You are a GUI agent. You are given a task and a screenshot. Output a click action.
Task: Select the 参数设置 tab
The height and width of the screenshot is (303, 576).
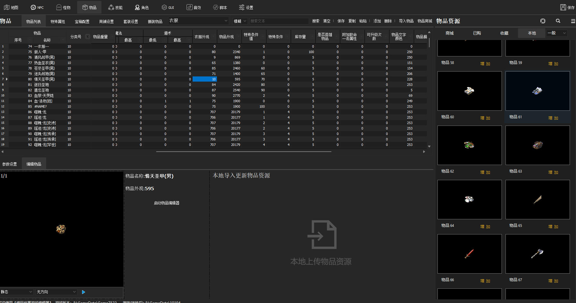pos(10,164)
